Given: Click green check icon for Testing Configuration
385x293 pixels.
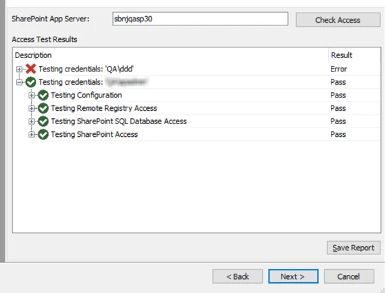Looking at the screenshot, I should 43,95.
